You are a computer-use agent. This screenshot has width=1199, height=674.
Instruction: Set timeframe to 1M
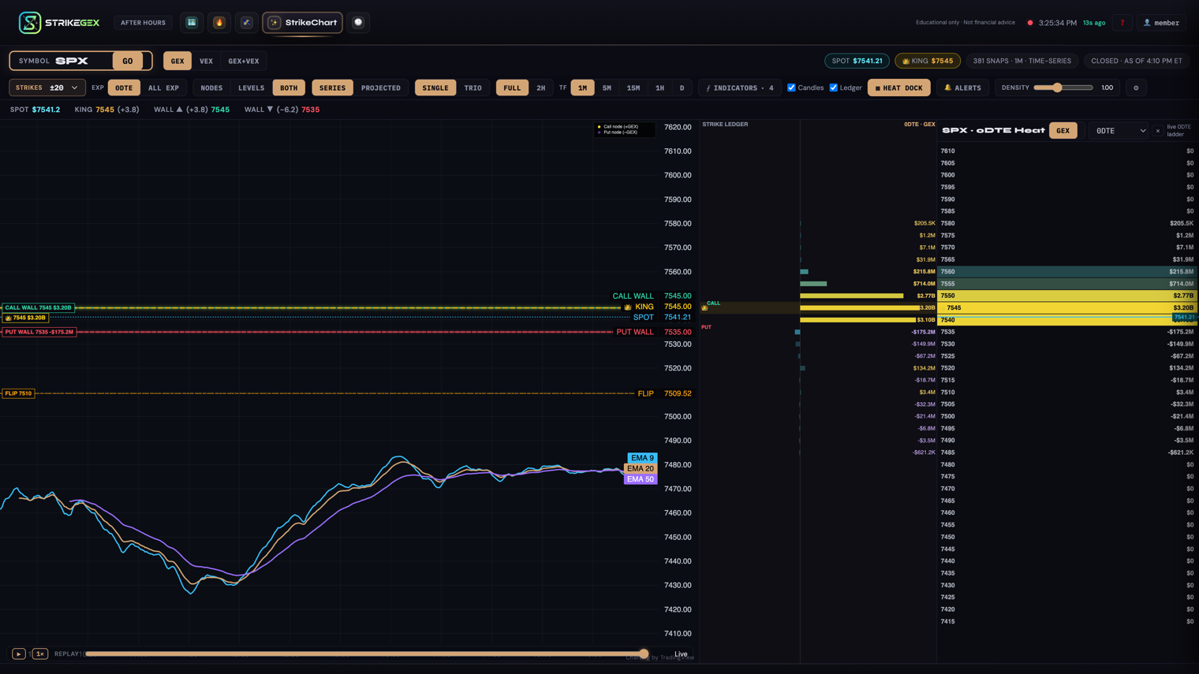[x=582, y=88]
